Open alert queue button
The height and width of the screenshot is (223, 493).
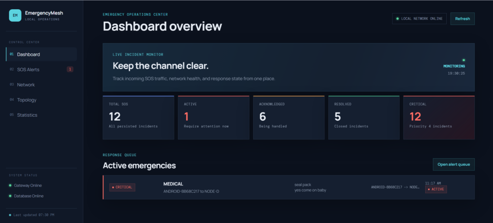(454, 164)
